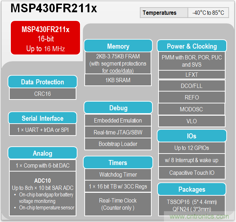Image resolution: width=236 pixels, height=222 pixels.
Task: Click the Real-time JTAG/SBW block
Action: 118,132
